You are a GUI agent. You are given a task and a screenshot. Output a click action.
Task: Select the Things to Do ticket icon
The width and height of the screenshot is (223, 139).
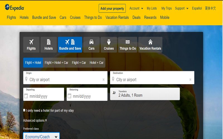(x=128, y=42)
